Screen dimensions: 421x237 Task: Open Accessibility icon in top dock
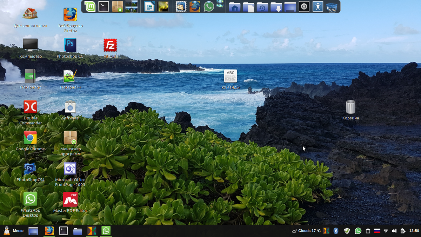[318, 6]
